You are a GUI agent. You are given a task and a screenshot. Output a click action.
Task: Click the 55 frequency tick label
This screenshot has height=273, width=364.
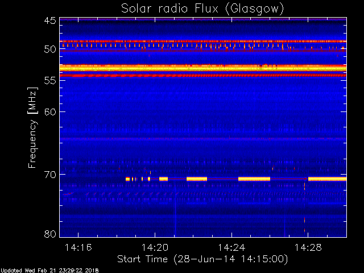[50, 81]
